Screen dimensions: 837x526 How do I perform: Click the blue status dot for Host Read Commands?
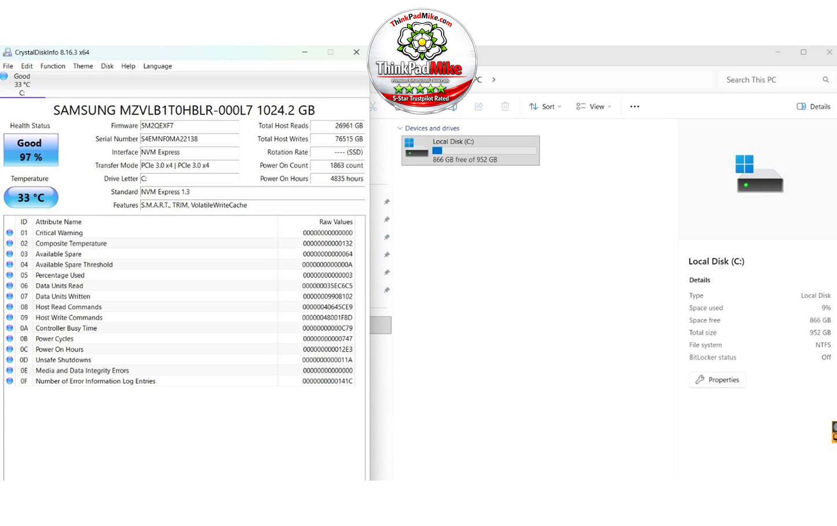pyautogui.click(x=10, y=307)
